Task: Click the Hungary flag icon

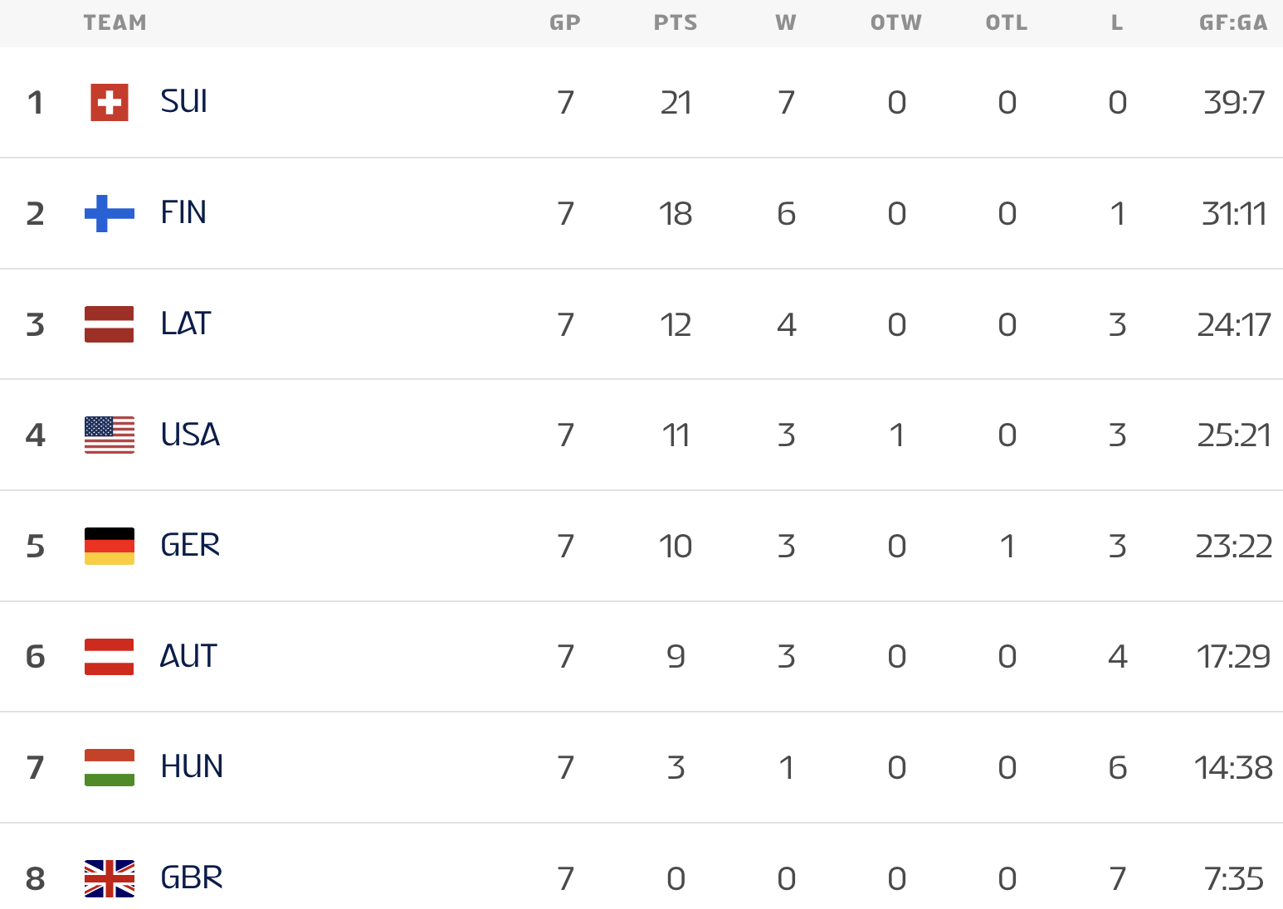Action: tap(110, 767)
